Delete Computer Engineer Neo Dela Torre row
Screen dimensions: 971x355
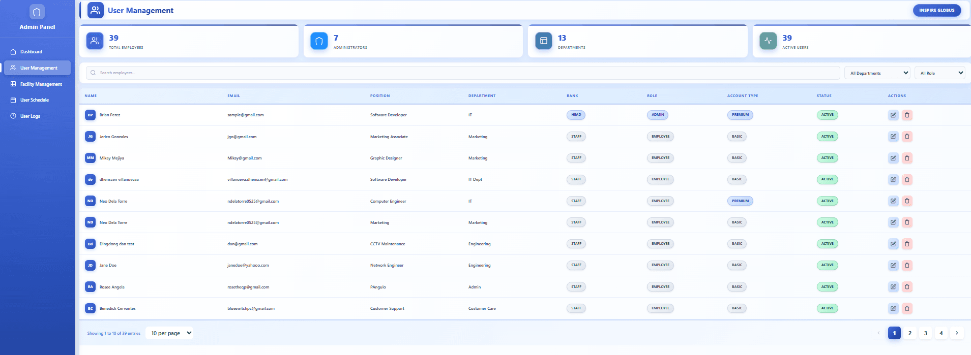pos(907,201)
